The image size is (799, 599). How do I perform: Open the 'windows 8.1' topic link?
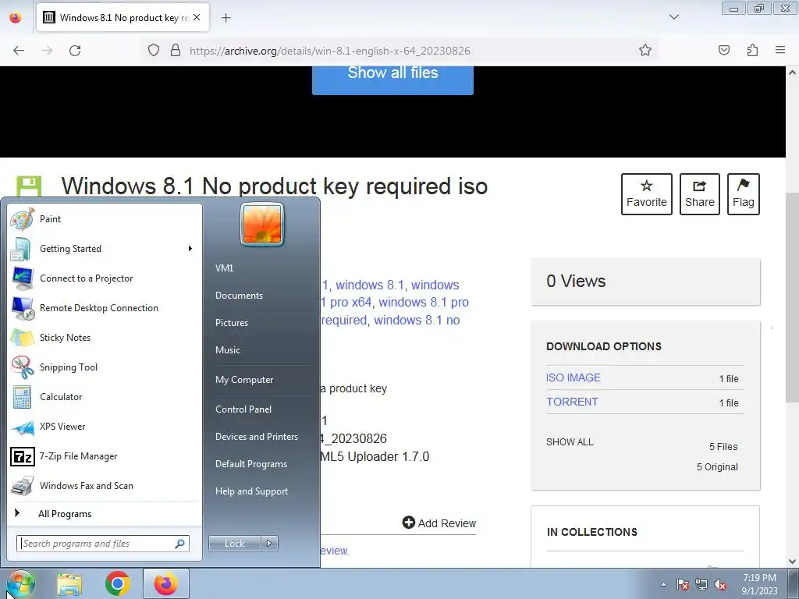coord(369,285)
